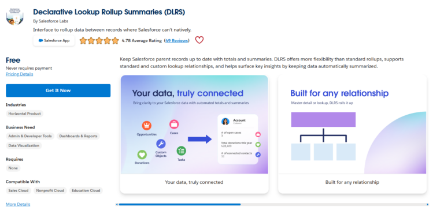Click the Never requires payment text
This screenshot has height=219, width=444.
pos(29,69)
